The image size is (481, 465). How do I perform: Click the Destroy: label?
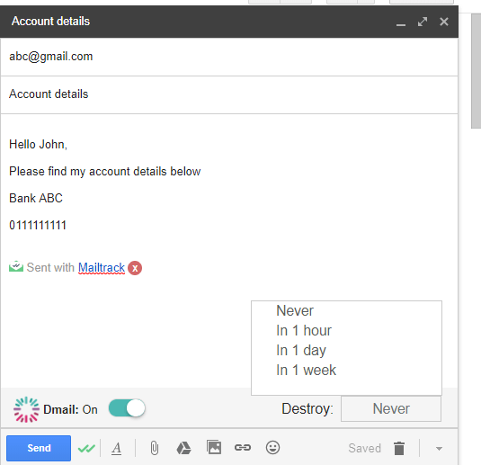coord(307,409)
